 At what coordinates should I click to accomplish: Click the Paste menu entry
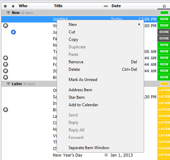click(x=73, y=55)
